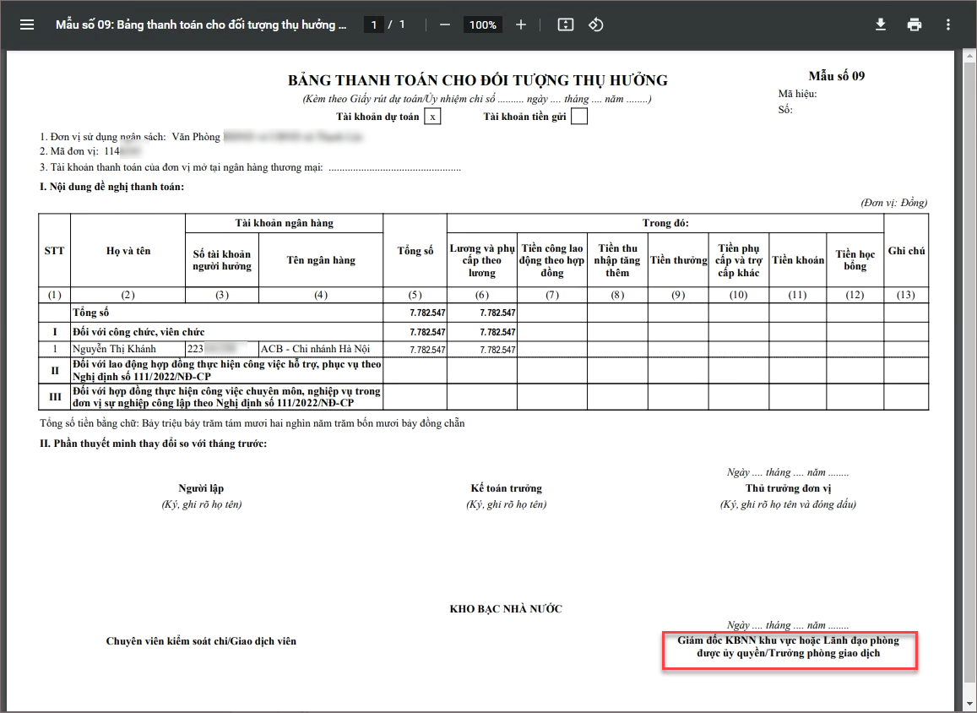Open the sidebar hamburger menu
977x713 pixels.
[x=27, y=24]
